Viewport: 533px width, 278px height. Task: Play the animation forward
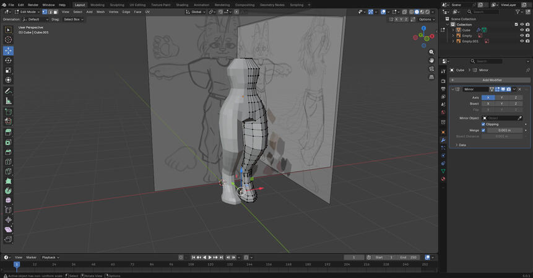[210, 258]
